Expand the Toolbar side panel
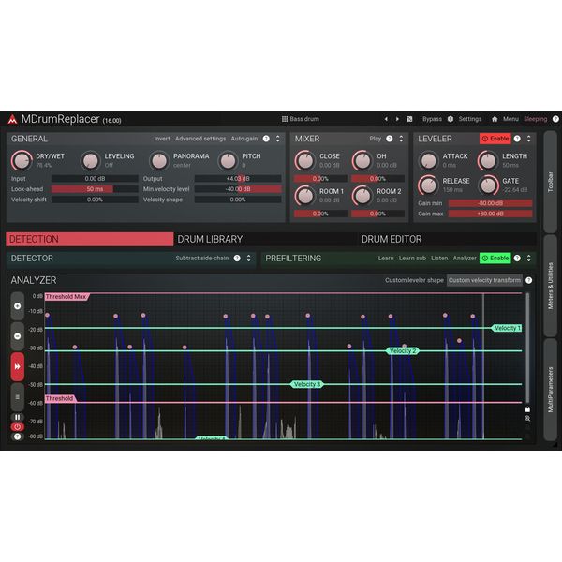The height and width of the screenshot is (562, 562). tap(550, 182)
